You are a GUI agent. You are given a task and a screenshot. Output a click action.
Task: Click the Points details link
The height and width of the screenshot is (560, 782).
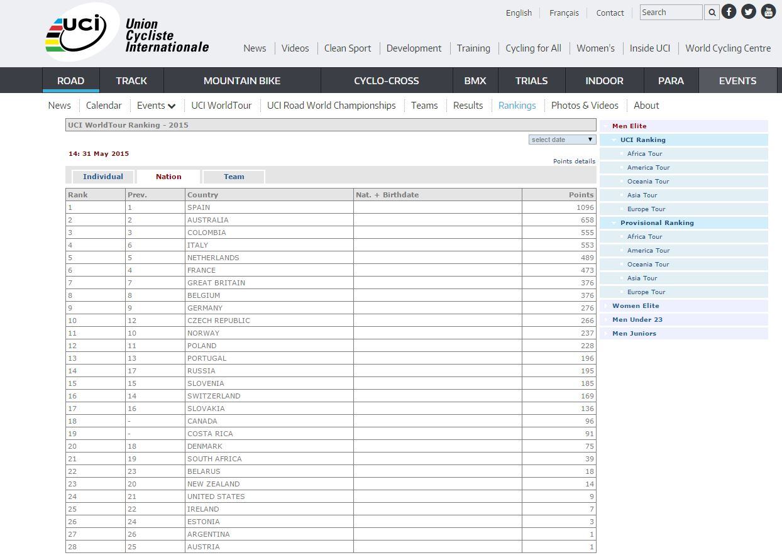[x=574, y=162]
